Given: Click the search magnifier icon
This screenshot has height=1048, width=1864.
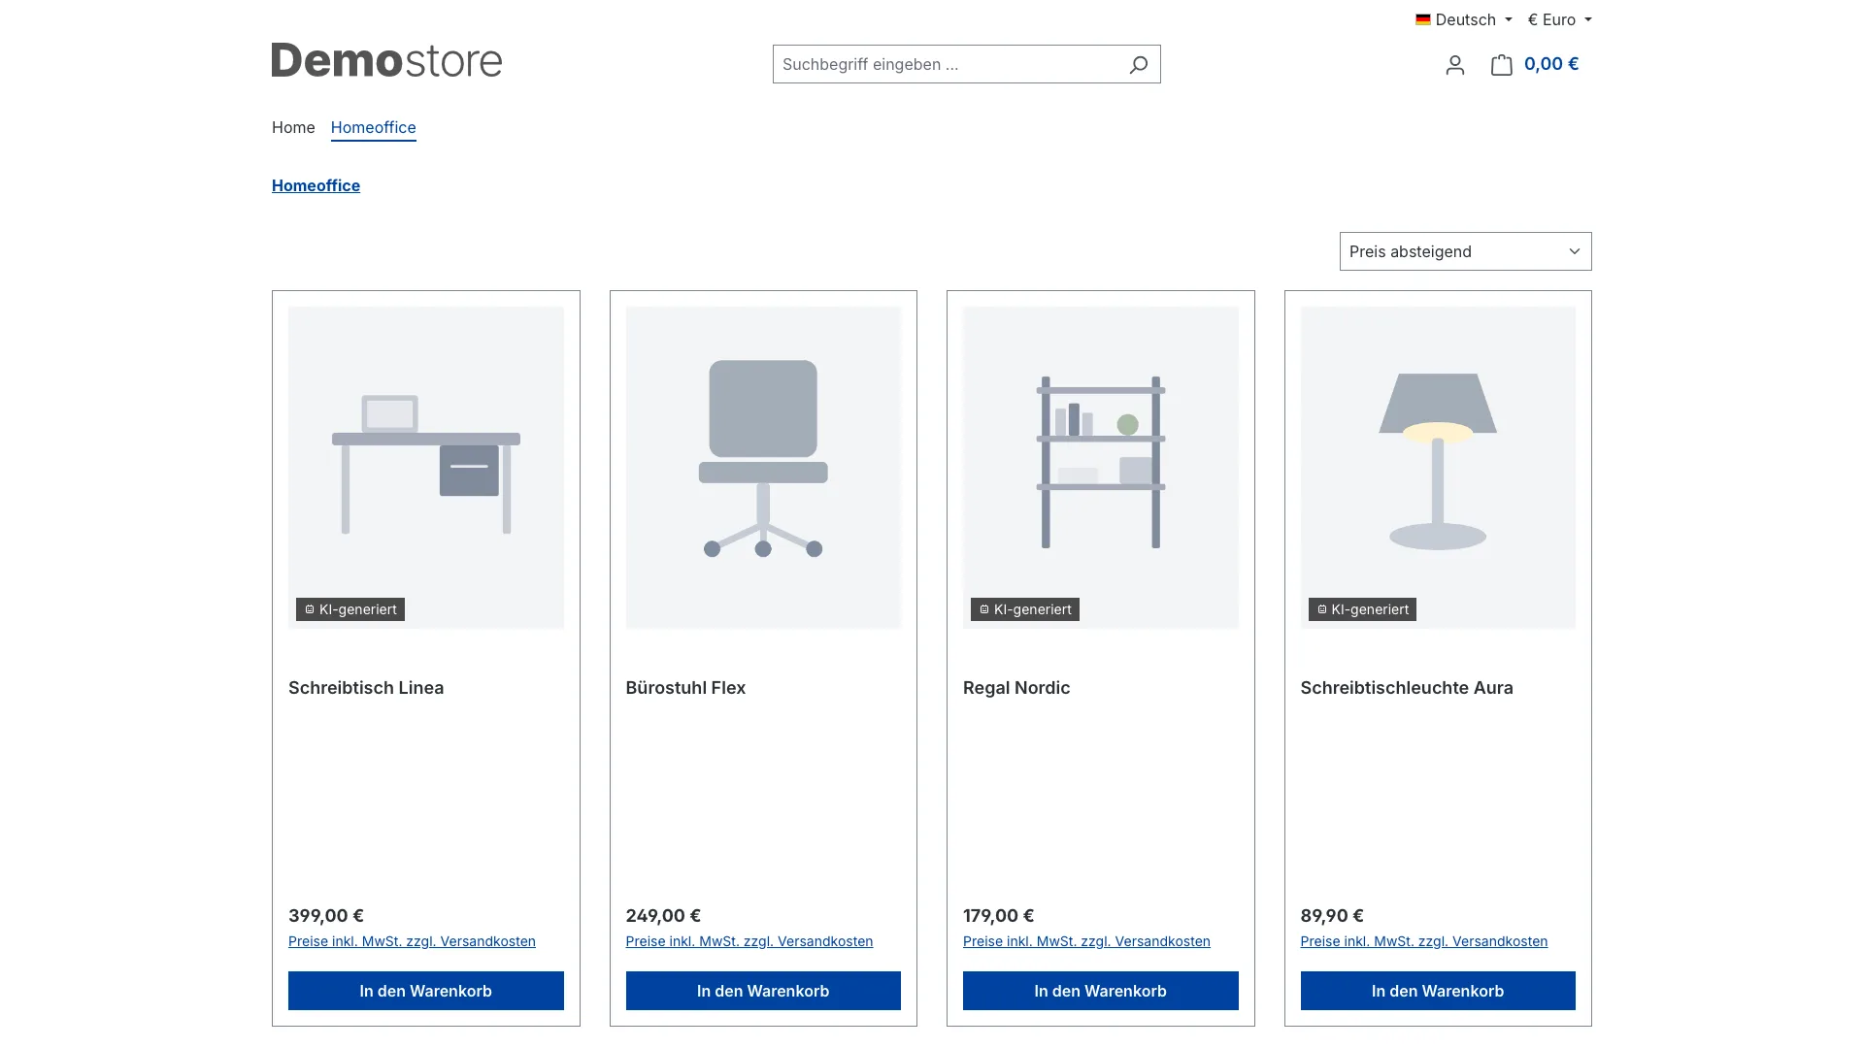Looking at the screenshot, I should click(1138, 64).
